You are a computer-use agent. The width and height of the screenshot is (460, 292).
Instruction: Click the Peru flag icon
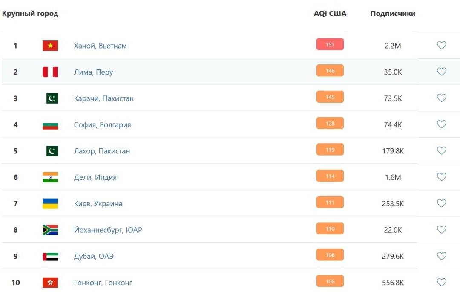click(x=50, y=72)
